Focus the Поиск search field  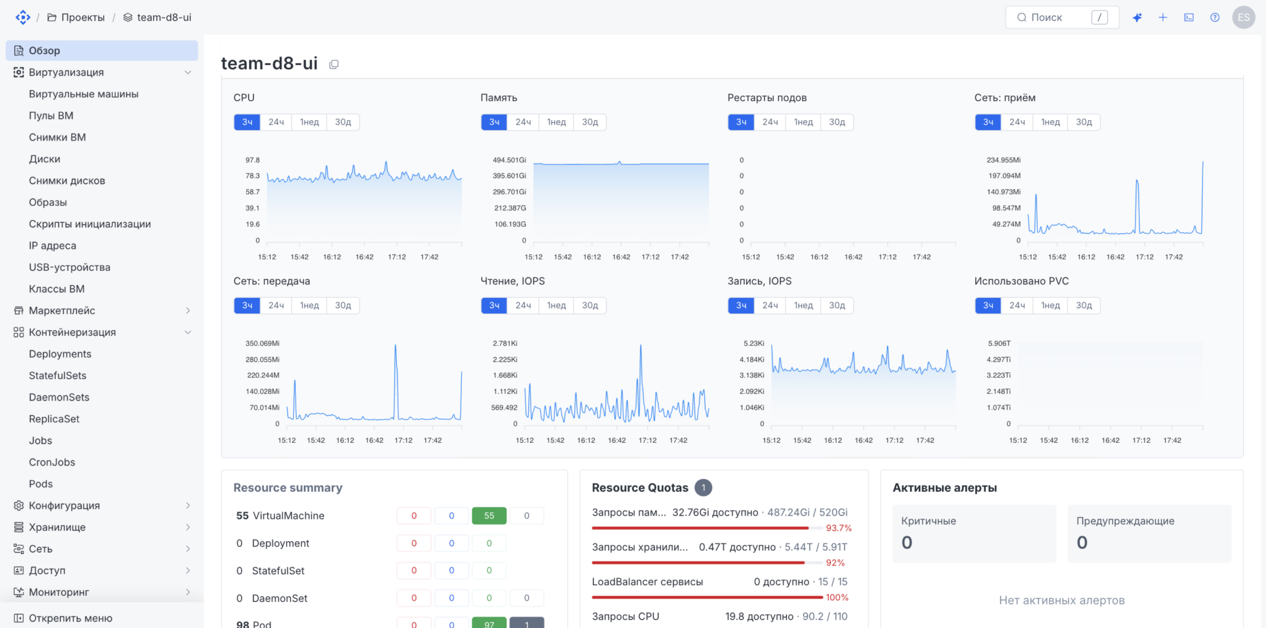pyautogui.click(x=1062, y=18)
